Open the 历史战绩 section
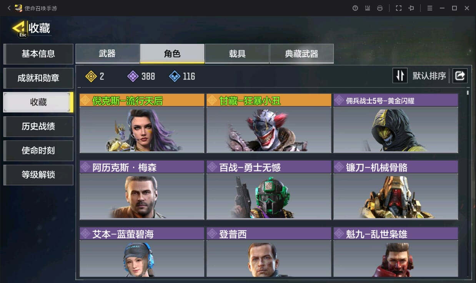This screenshot has width=476, height=283. point(38,127)
